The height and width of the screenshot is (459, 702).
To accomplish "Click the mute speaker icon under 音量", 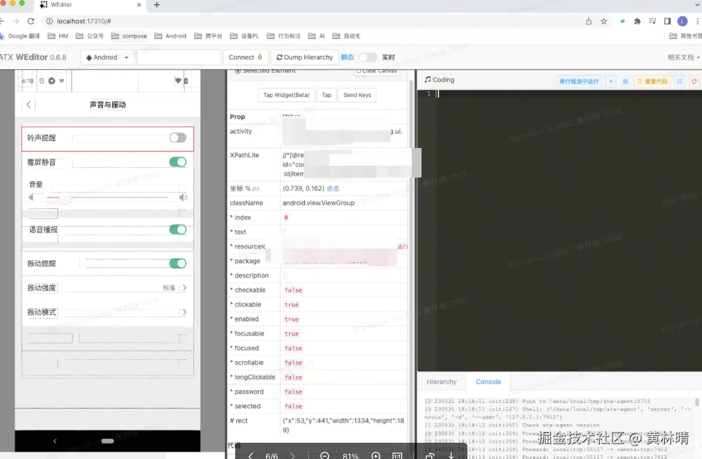I will [33, 198].
